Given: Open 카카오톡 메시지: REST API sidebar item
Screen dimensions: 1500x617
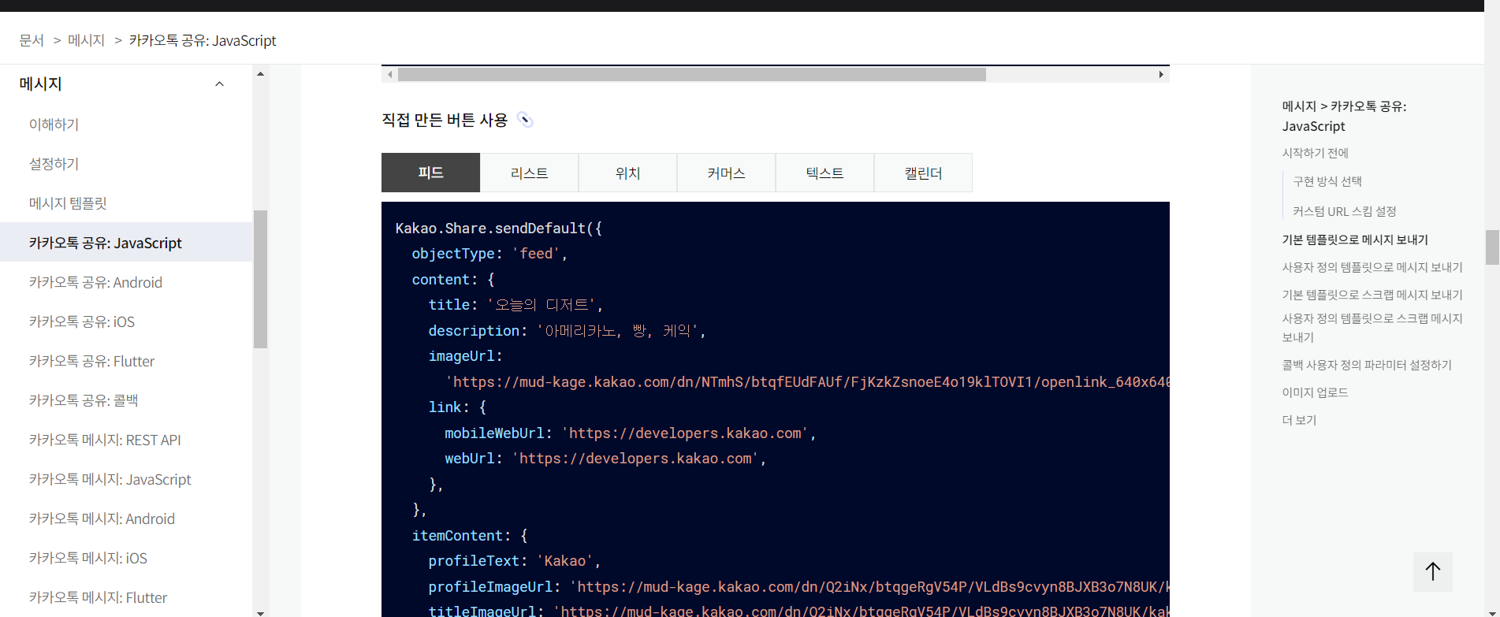Looking at the screenshot, I should (x=105, y=440).
